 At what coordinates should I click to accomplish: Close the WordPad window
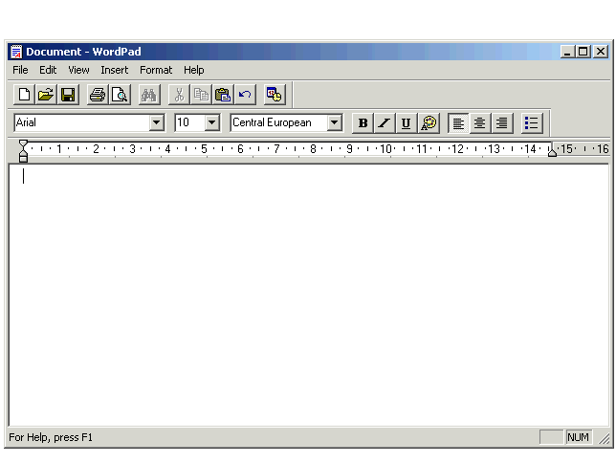click(x=601, y=52)
